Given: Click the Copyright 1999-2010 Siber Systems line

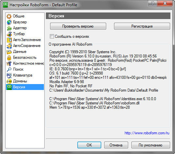Looking at the screenshot, I should [83, 52].
